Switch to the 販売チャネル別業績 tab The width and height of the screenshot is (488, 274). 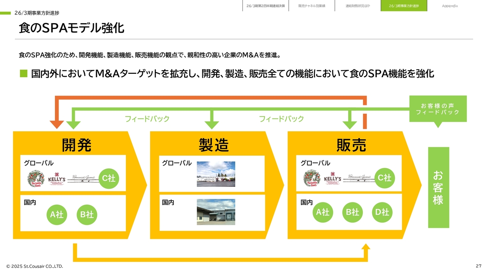[x=311, y=6]
